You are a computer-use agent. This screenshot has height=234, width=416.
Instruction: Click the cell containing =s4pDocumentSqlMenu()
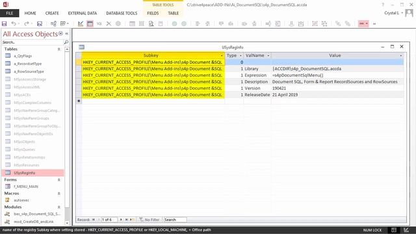[x=337, y=75]
